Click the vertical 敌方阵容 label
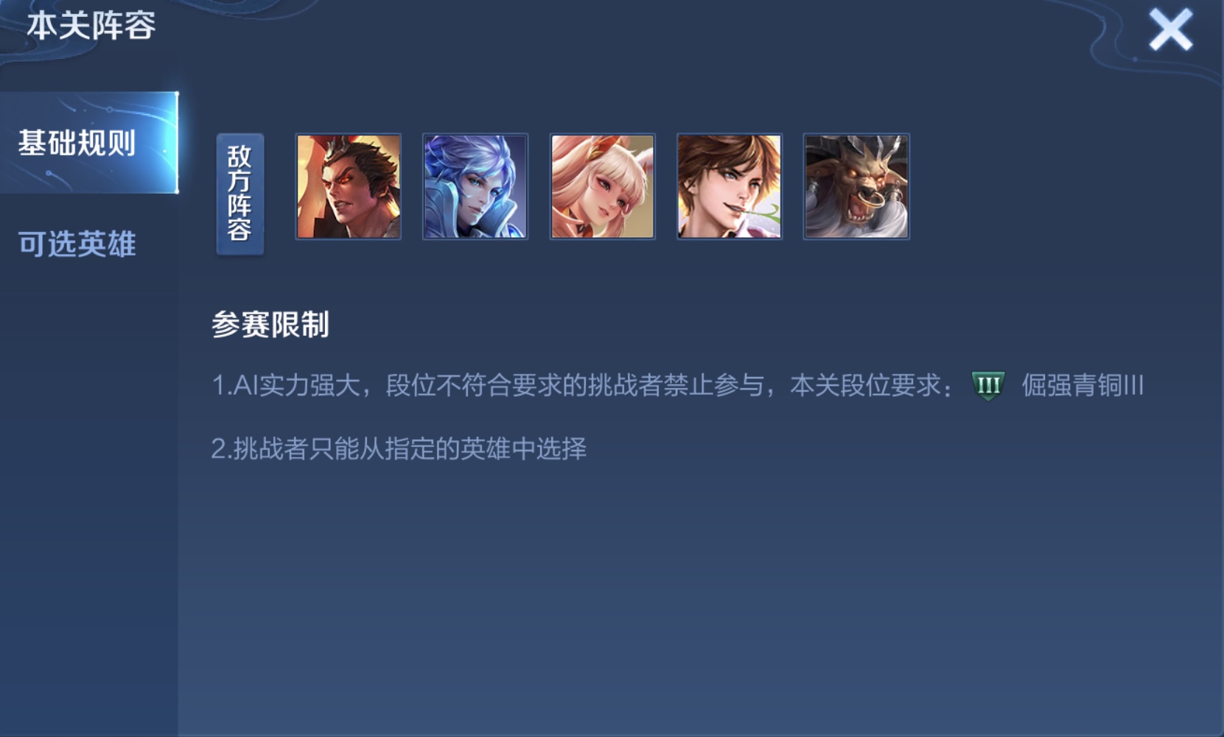1224x737 pixels. 240,194
